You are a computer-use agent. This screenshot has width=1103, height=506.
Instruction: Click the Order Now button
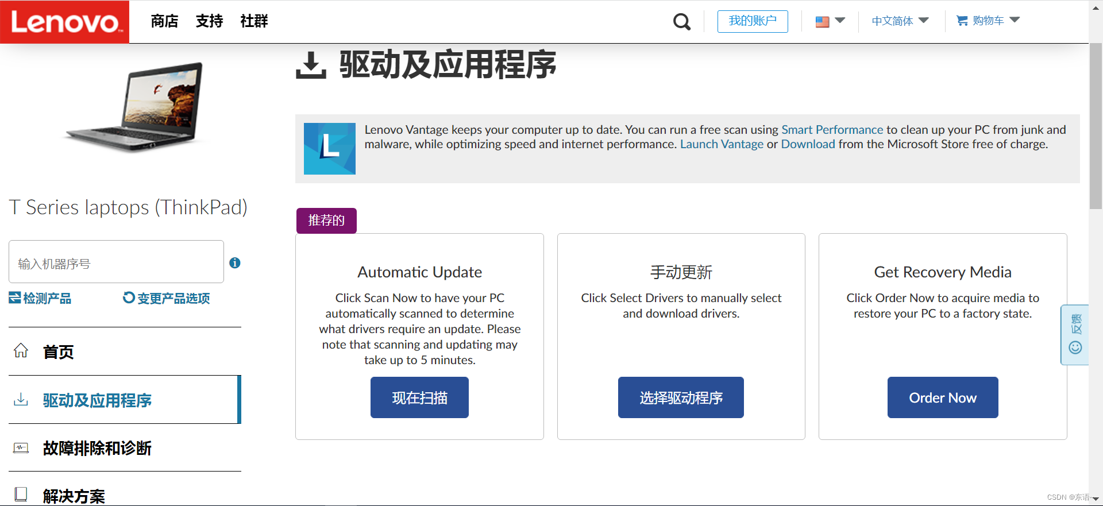tap(943, 397)
